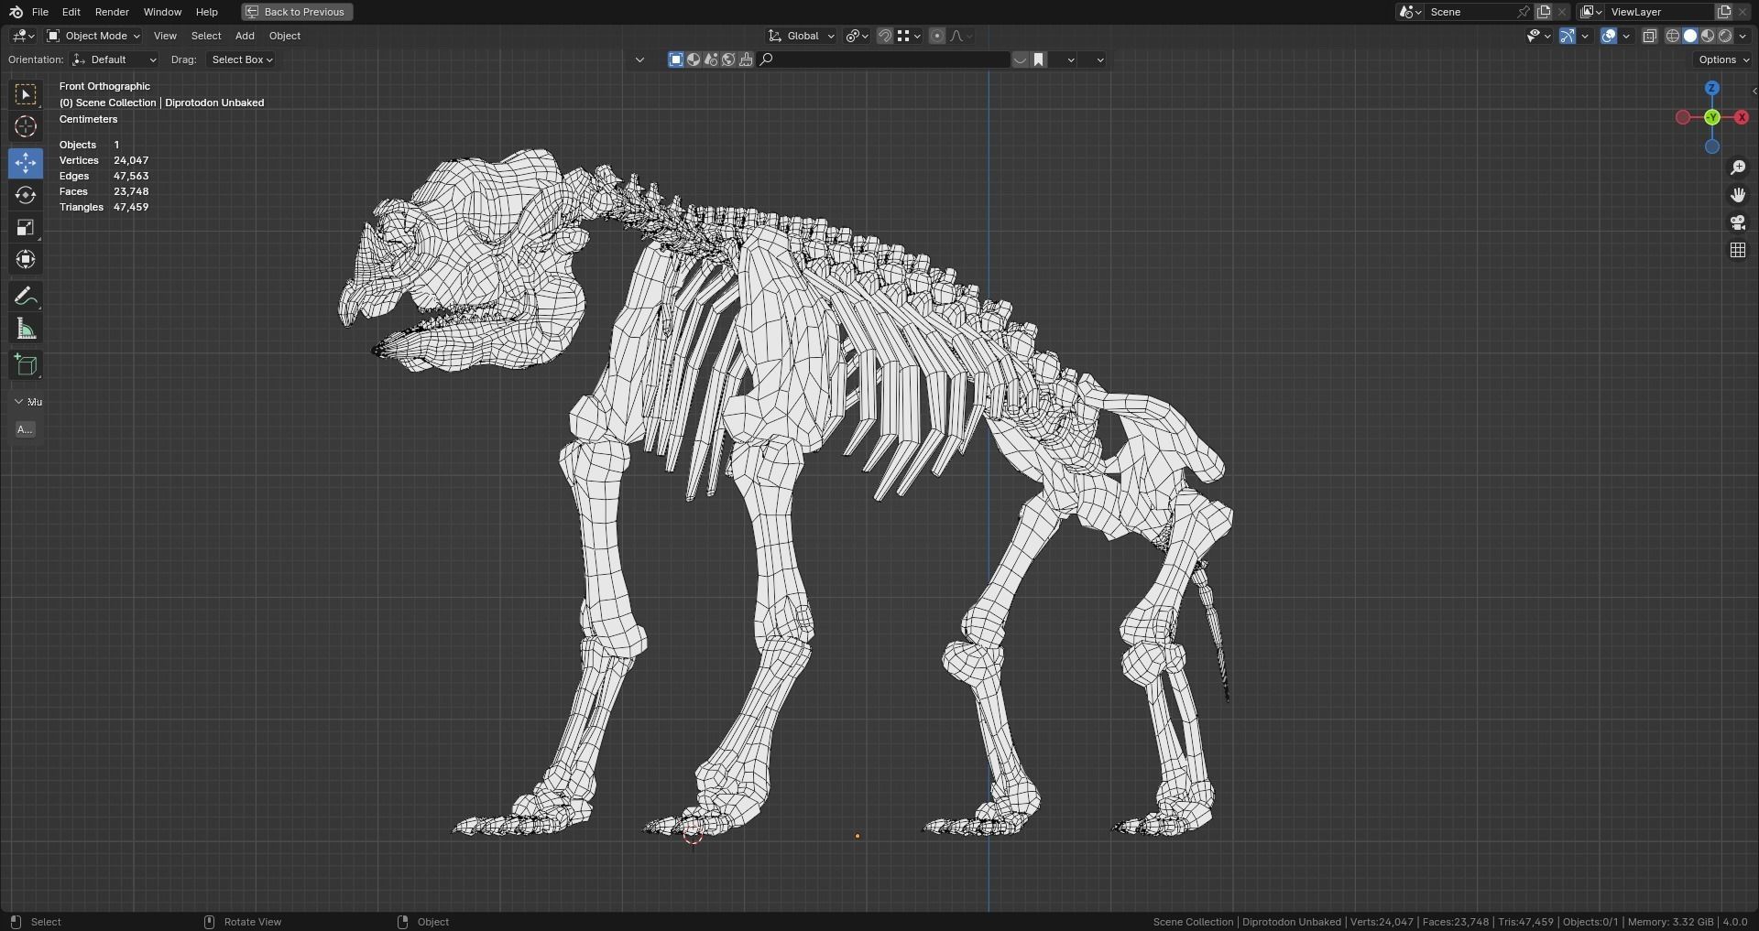Open the editor type dropdown

23,36
